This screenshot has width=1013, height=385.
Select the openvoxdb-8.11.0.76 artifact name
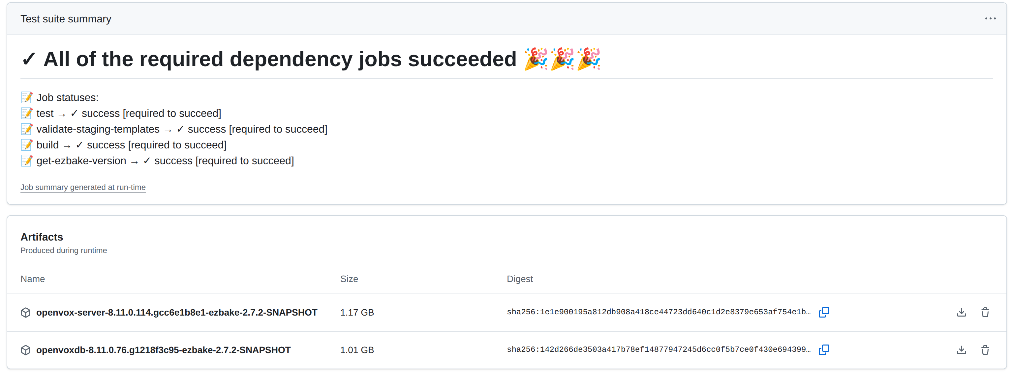click(163, 350)
